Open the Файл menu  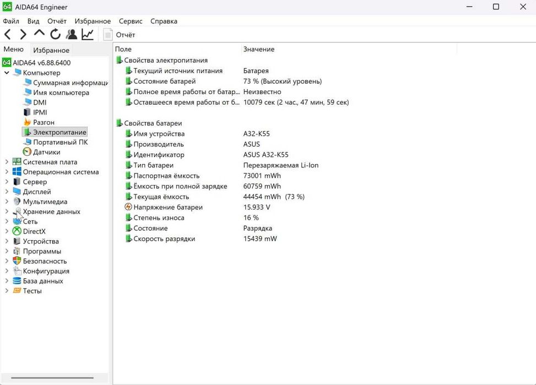pyautogui.click(x=11, y=21)
